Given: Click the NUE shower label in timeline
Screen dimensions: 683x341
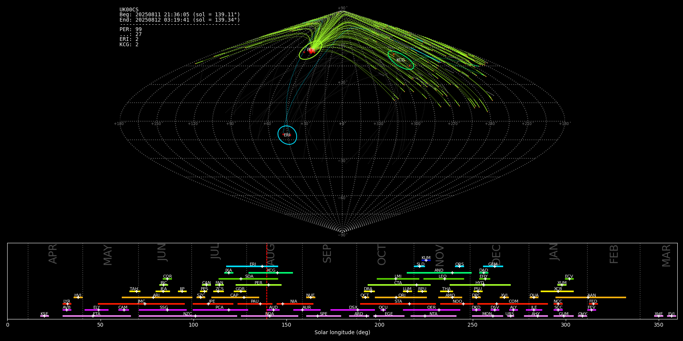Looking at the screenshot, I should [310, 295].
